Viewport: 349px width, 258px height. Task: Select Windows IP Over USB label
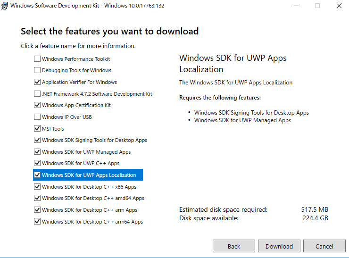coord(67,117)
